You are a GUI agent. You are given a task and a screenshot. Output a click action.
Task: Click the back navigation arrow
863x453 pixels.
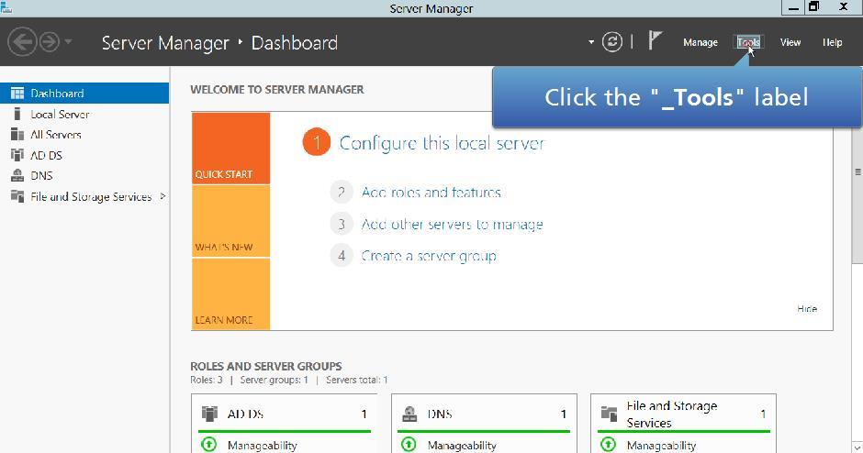coord(22,42)
